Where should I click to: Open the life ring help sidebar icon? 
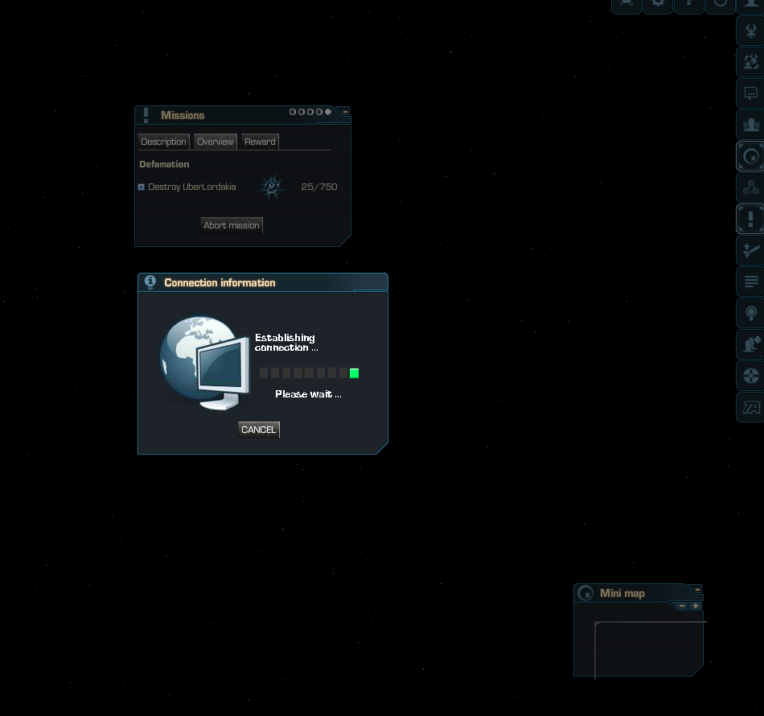(751, 376)
